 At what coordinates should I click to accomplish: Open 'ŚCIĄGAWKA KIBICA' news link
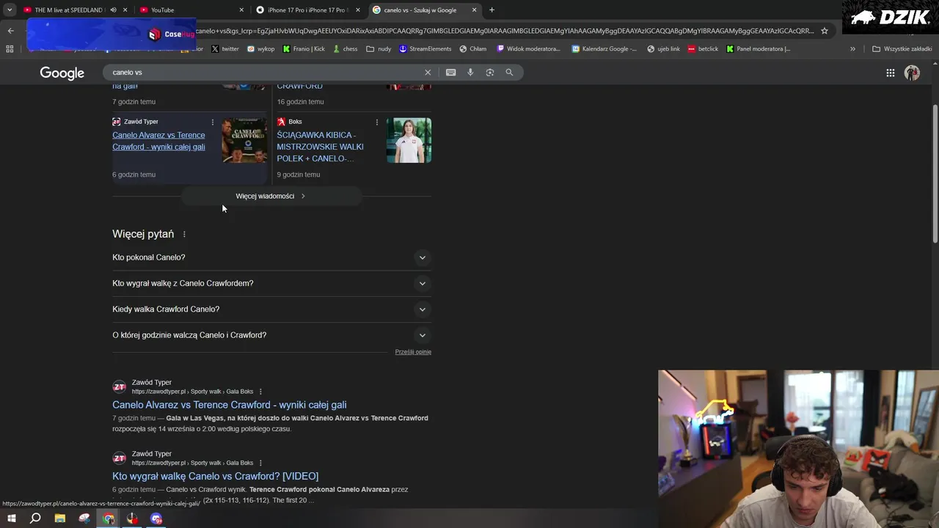point(320,147)
